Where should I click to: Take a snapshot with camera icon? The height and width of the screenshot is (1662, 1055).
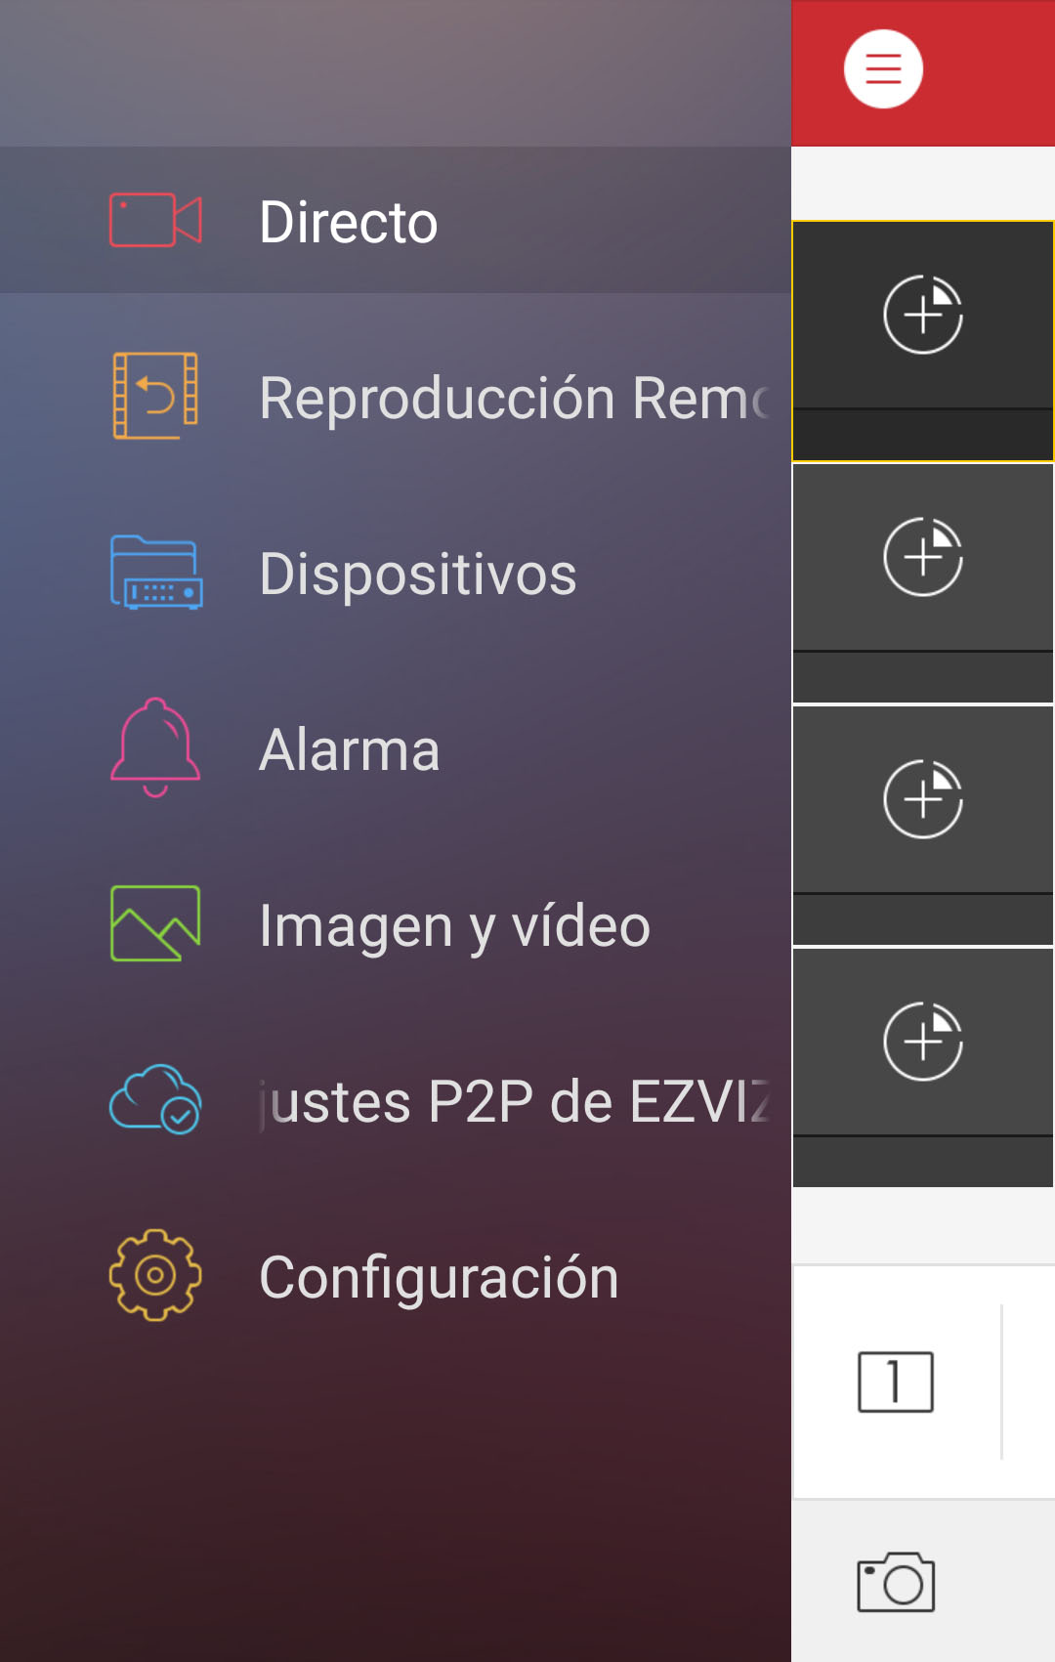coord(896,1582)
